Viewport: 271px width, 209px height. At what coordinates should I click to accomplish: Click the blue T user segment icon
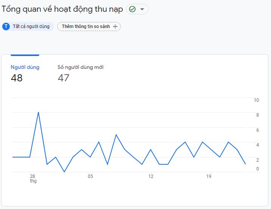[6, 27]
